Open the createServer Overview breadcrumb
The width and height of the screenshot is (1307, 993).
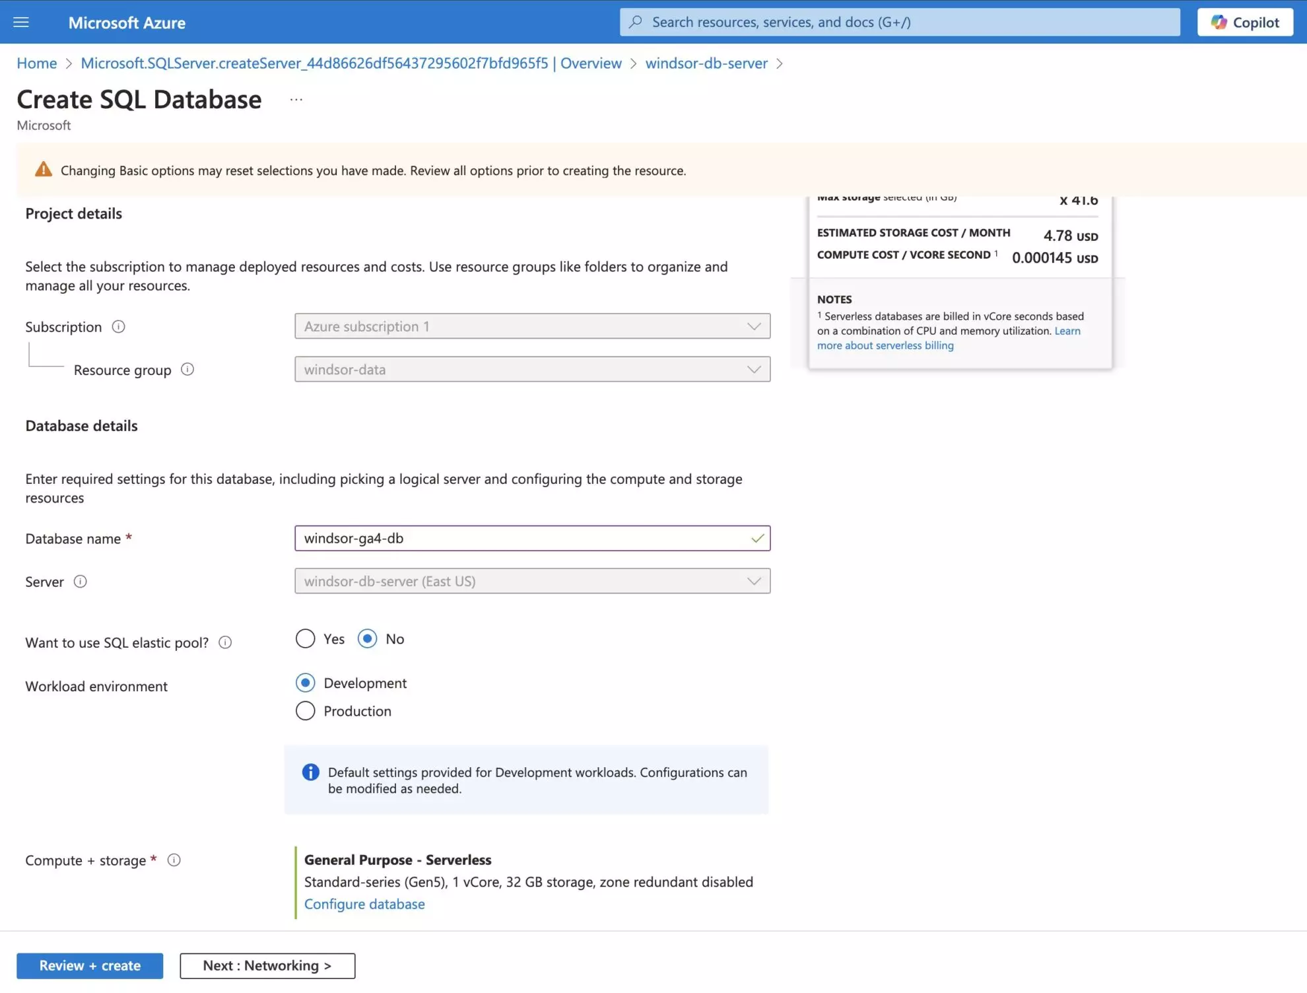click(x=351, y=63)
